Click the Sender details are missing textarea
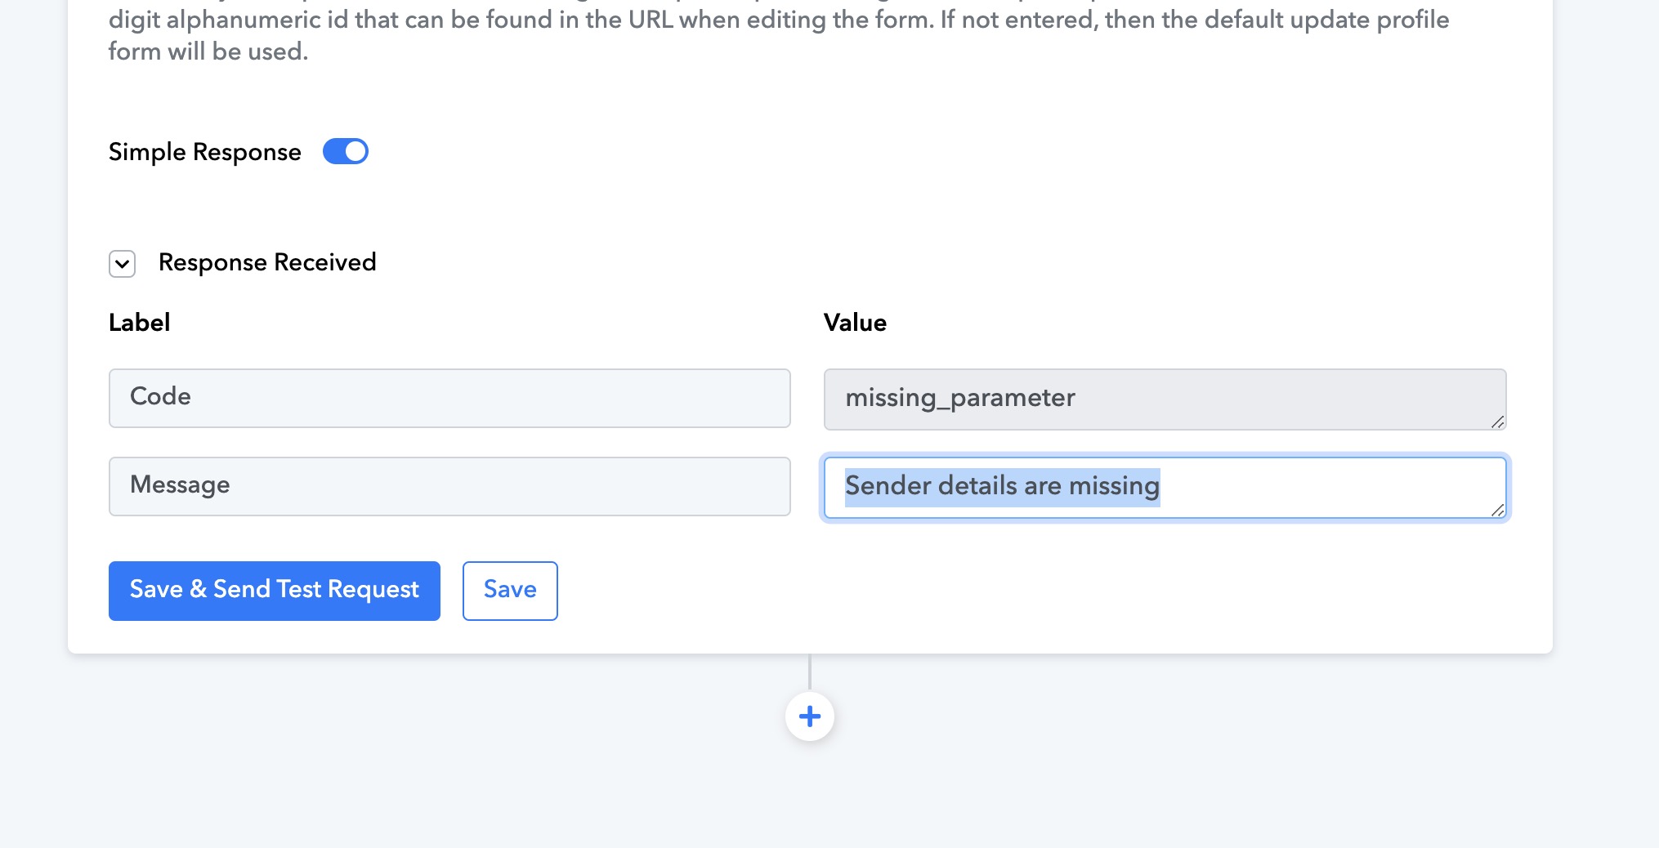This screenshot has height=848, width=1659. point(1165,488)
